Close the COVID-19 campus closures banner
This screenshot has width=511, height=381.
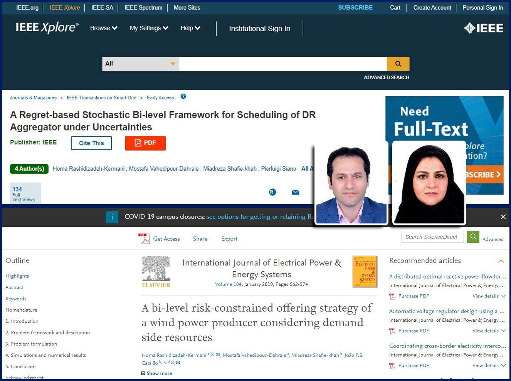(503, 217)
